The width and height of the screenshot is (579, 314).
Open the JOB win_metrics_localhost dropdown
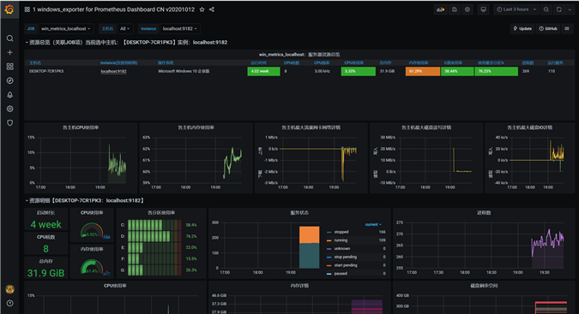pyautogui.click(x=66, y=29)
